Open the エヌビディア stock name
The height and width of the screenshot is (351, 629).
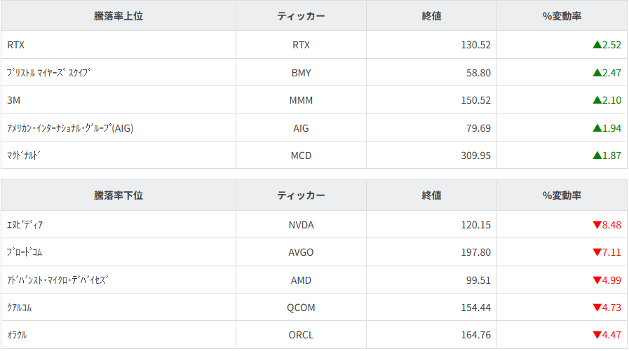click(25, 225)
